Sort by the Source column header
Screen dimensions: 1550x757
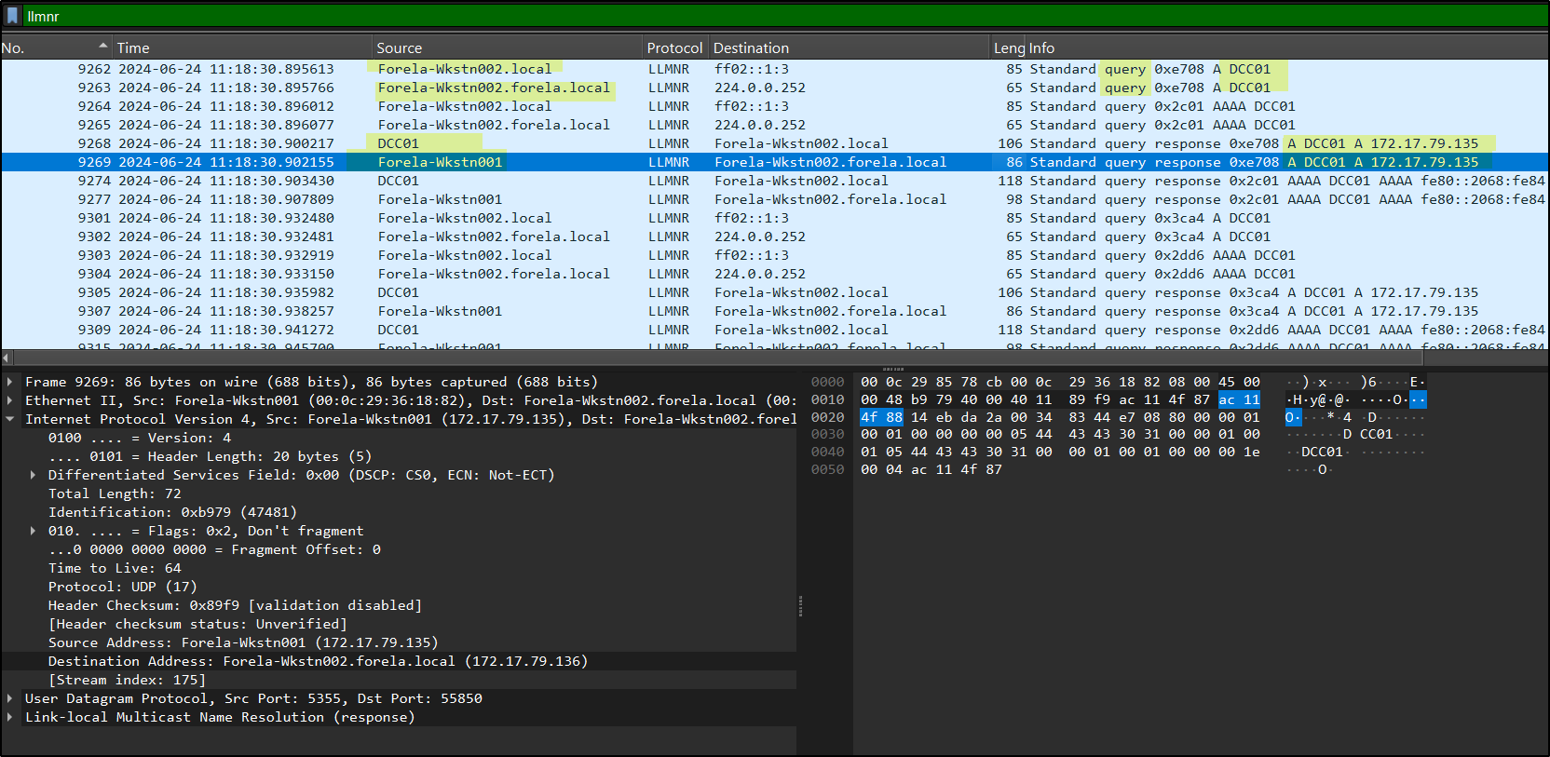(400, 47)
